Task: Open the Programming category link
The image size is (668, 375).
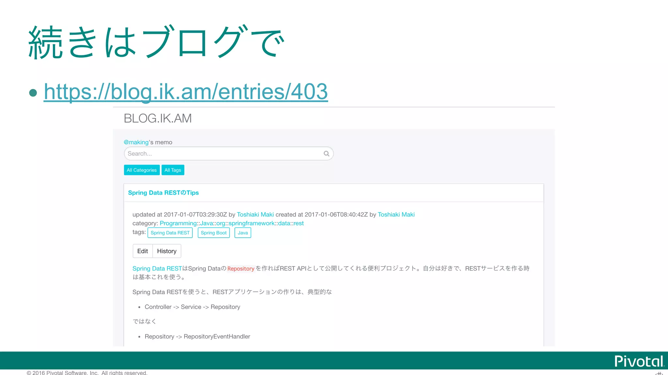Action: 178,223
